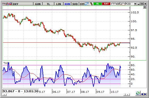Select the GUN period button
149x98 pixels.
38,4
